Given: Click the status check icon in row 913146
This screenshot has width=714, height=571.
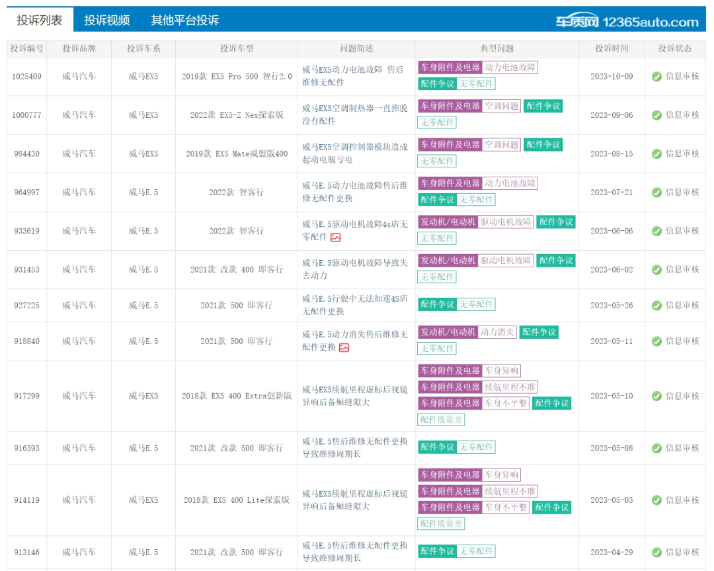Looking at the screenshot, I should click(x=656, y=552).
